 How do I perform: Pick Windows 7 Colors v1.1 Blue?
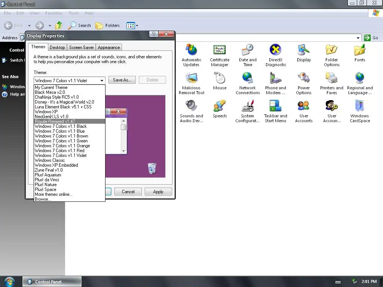click(69, 131)
